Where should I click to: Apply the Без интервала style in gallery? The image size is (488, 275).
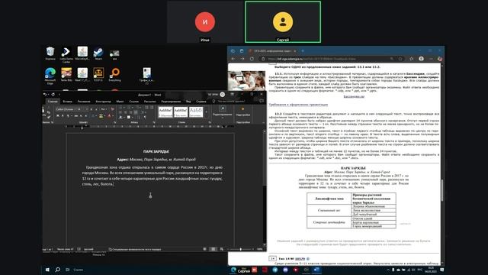[x=181, y=112]
